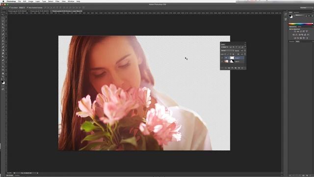Image resolution: width=314 pixels, height=177 pixels.
Task: Click the Color panel spectrum ramp
Action: pyautogui.click(x=301, y=24)
